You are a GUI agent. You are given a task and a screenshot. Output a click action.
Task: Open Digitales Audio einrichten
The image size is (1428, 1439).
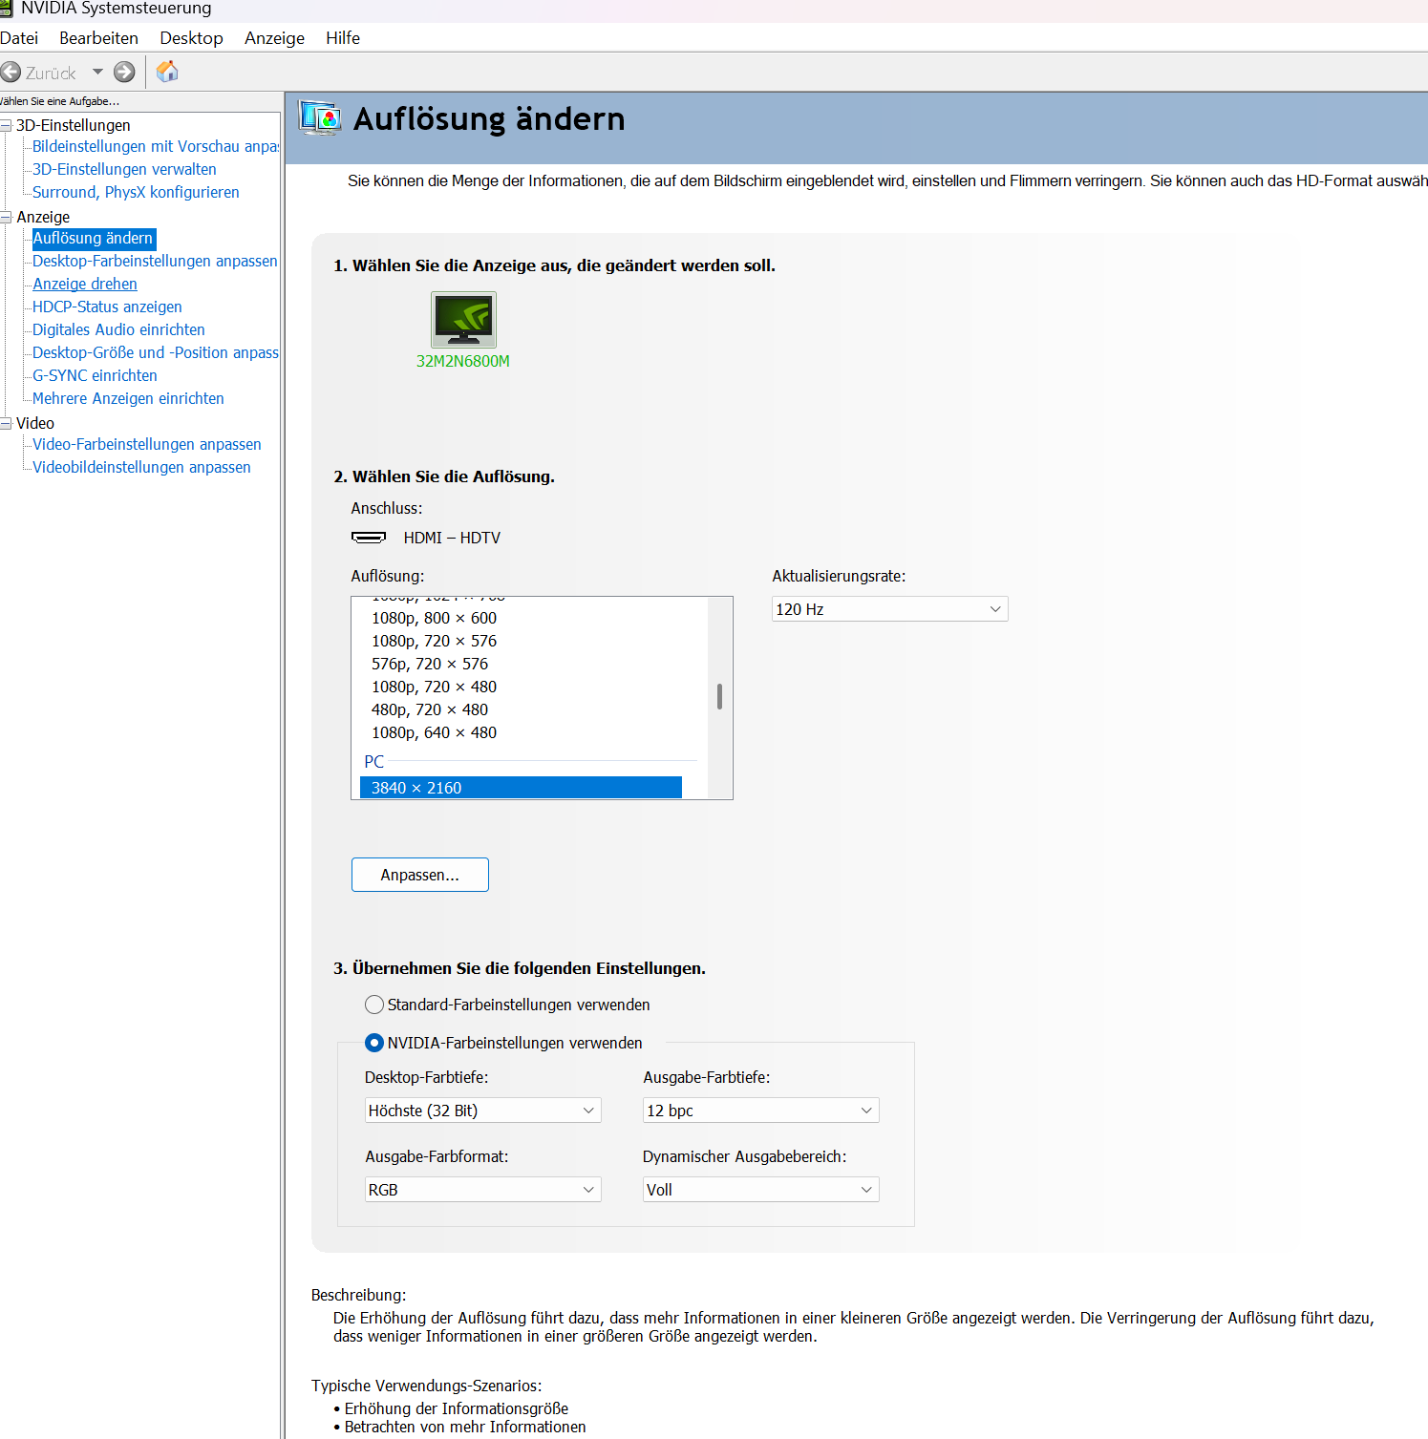click(118, 329)
